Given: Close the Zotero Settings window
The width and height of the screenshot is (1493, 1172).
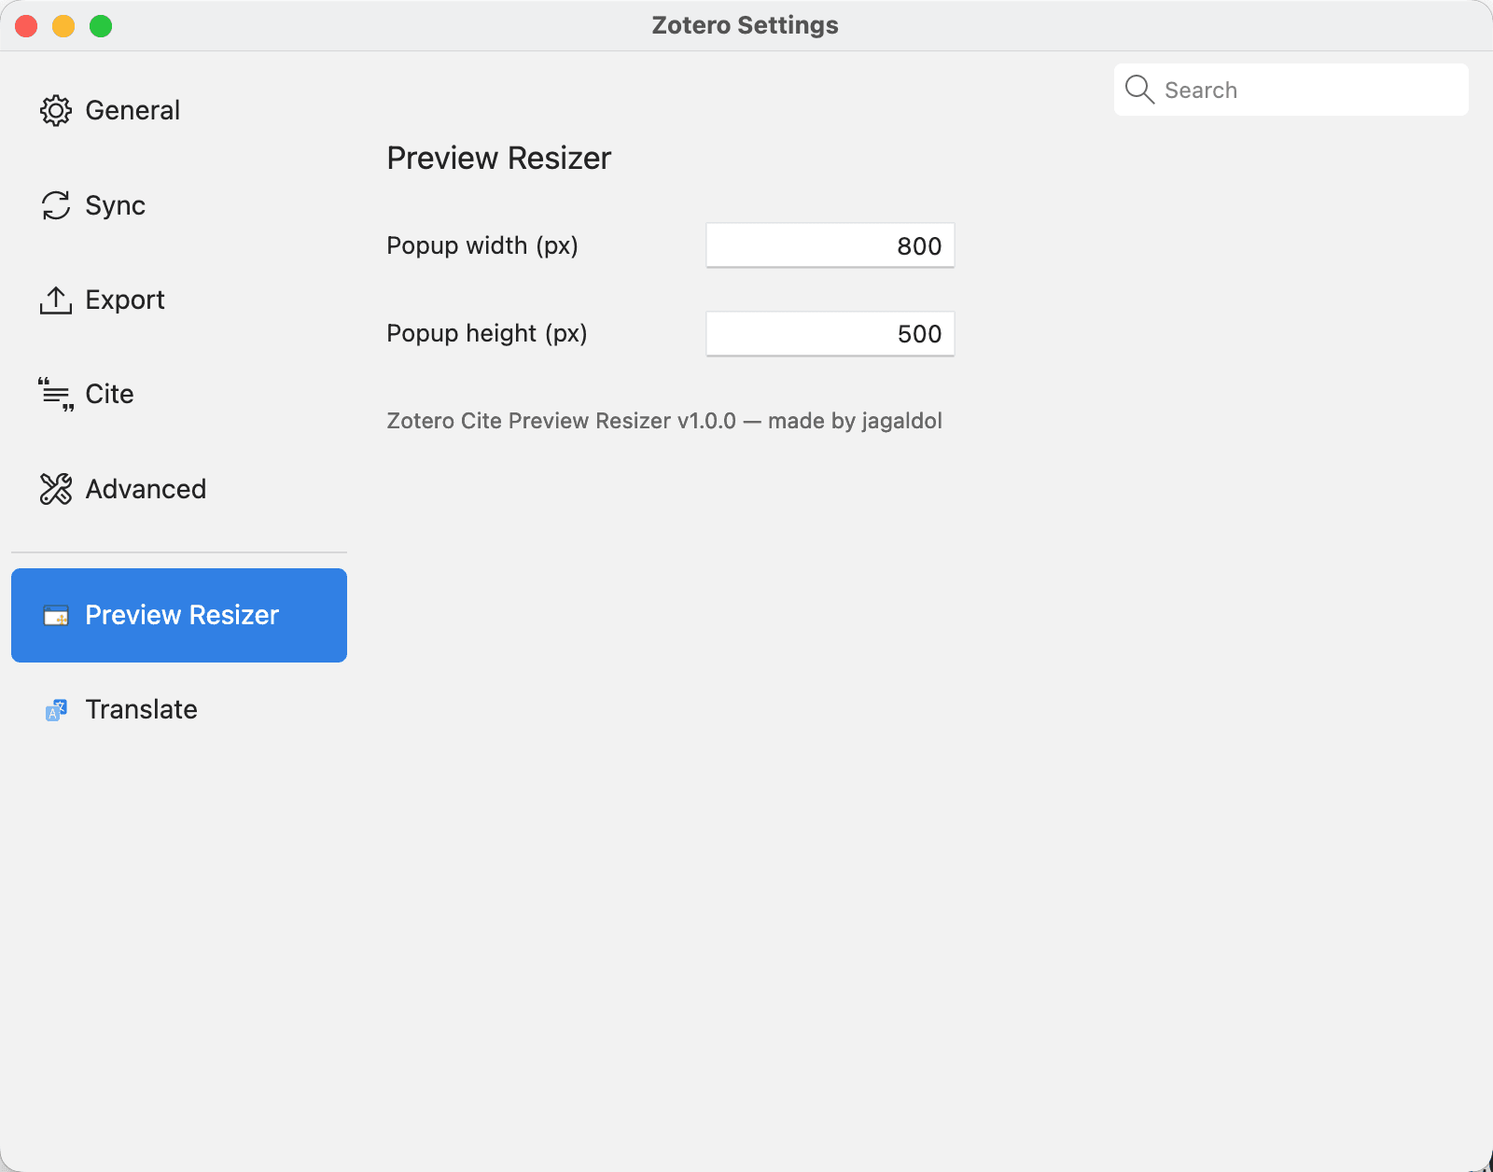Looking at the screenshot, I should pyautogui.click(x=26, y=26).
